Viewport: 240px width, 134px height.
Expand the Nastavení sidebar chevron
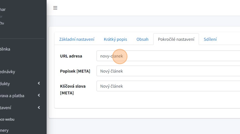39,107
